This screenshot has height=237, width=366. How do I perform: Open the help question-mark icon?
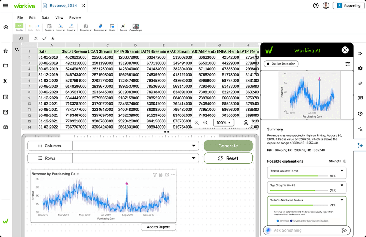[316, 6]
